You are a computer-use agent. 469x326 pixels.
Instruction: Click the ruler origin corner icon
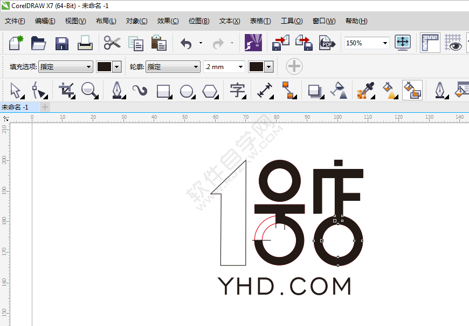pyautogui.click(x=6, y=119)
